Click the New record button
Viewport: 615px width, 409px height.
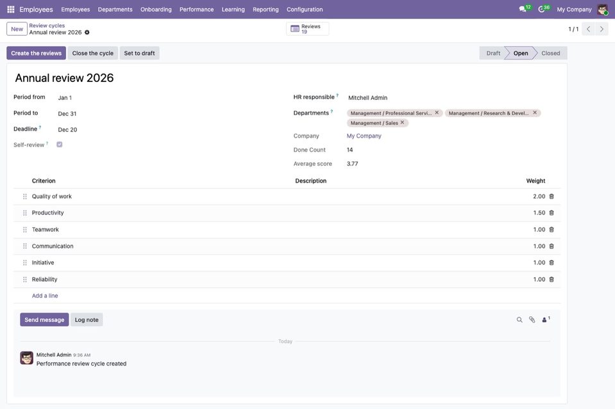(x=17, y=29)
